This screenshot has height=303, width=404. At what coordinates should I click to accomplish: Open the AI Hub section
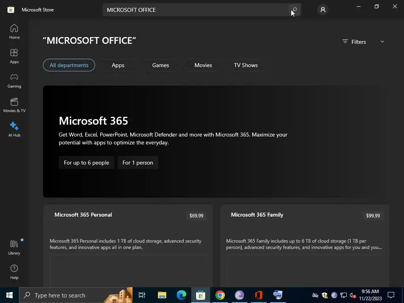[14, 130]
